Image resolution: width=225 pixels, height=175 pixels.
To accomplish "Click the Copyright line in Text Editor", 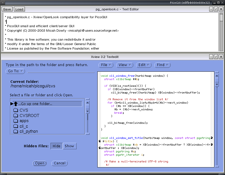I will point(62,31).
